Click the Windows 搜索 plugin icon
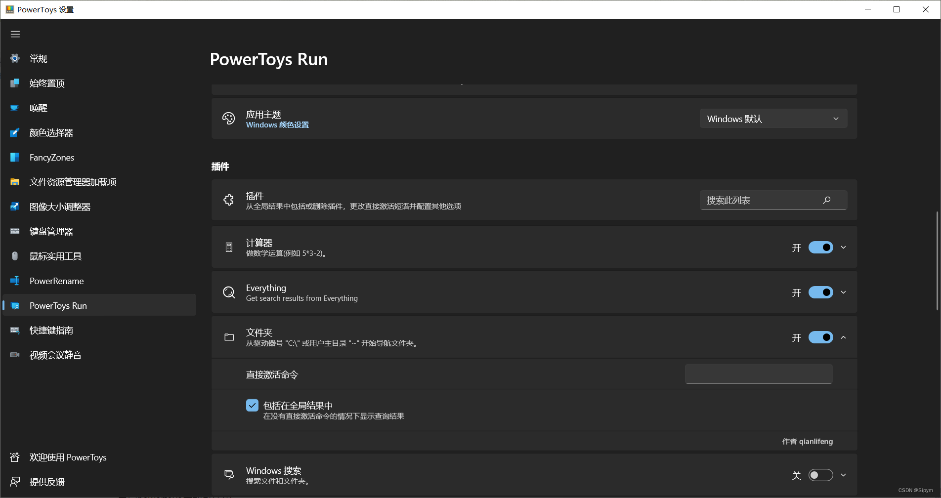This screenshot has height=498, width=941. pyautogui.click(x=229, y=475)
